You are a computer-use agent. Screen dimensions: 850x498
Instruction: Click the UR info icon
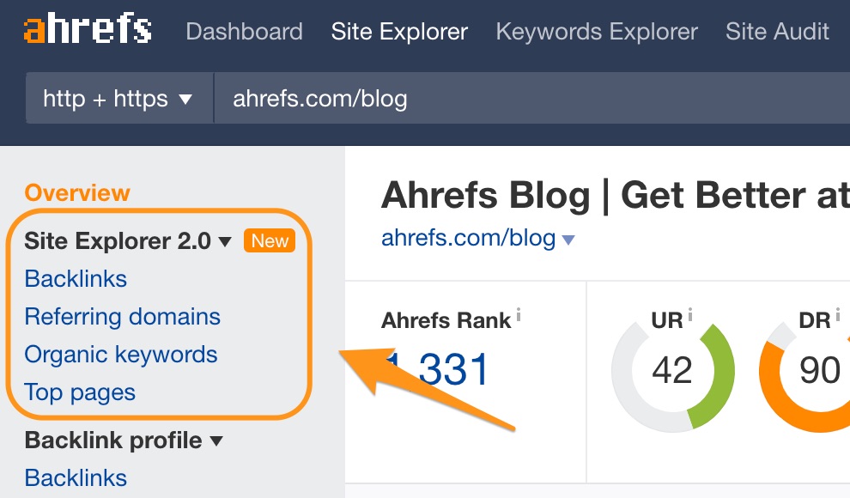pos(690,315)
